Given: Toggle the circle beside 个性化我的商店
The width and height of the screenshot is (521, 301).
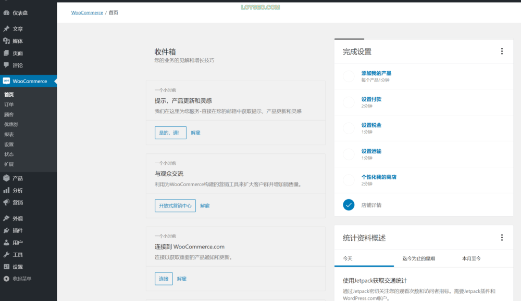Looking at the screenshot, I should coord(349,180).
